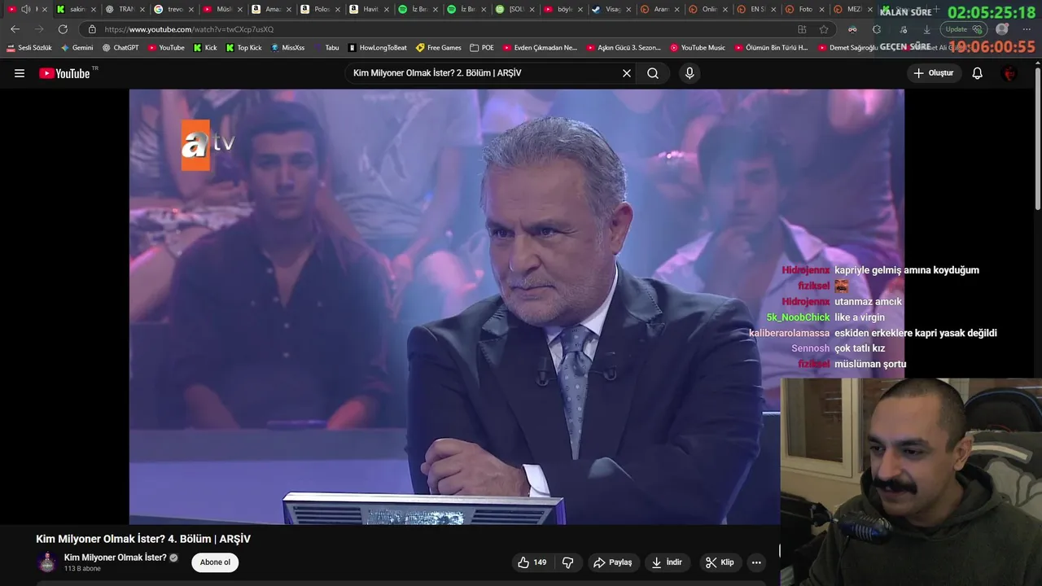The width and height of the screenshot is (1042, 586).
Task: Open split screen icon in address bar
Action: pyautogui.click(x=802, y=29)
